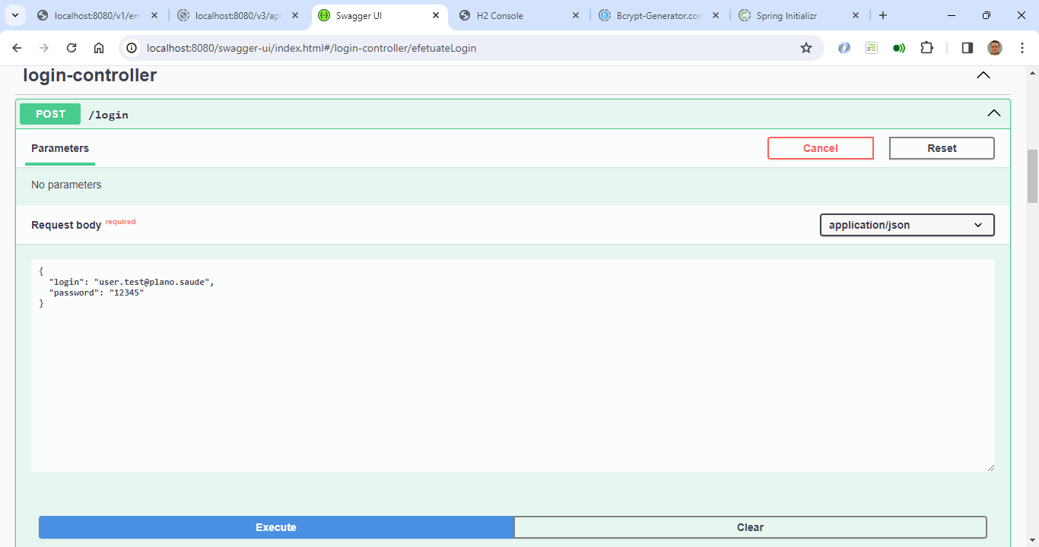
Task: Collapse the login-controller section
Action: [x=983, y=75]
